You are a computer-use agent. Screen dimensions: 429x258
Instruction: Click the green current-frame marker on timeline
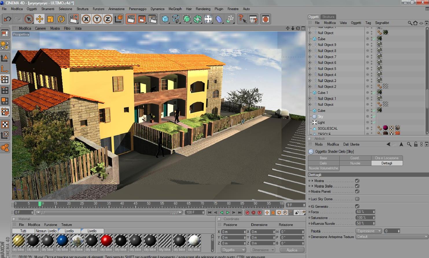tap(40, 204)
